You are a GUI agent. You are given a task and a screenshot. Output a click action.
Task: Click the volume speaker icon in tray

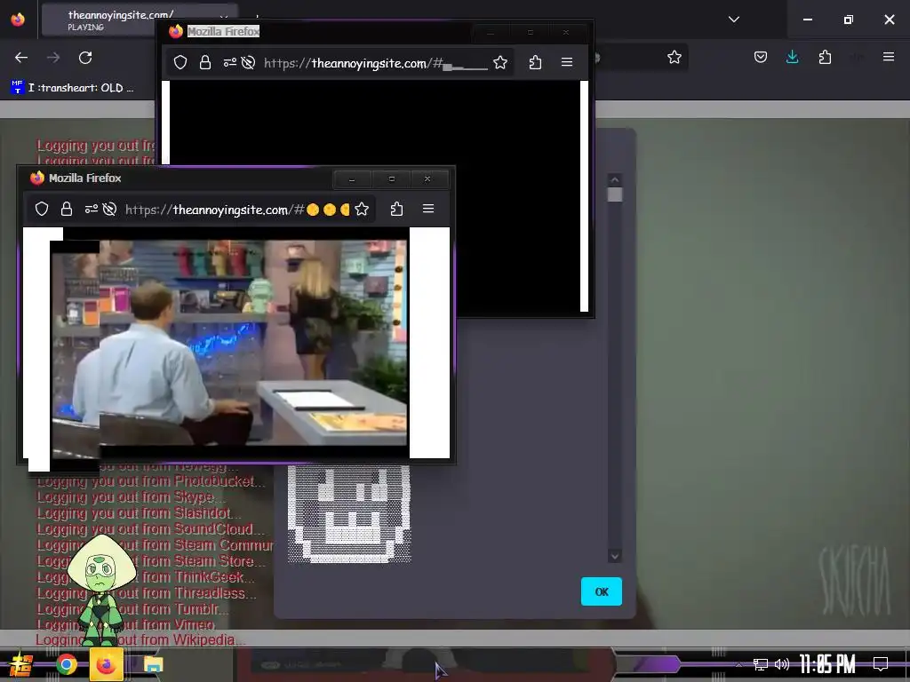pyautogui.click(x=782, y=664)
